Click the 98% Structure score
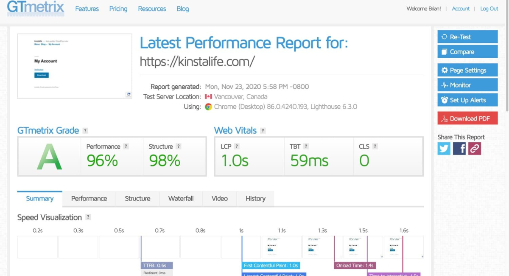This screenshot has height=276, width=509. [165, 161]
